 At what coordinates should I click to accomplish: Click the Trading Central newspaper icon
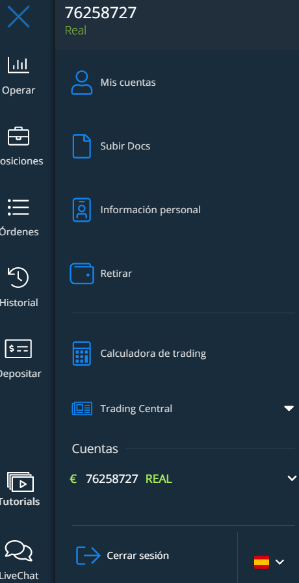[x=82, y=409]
